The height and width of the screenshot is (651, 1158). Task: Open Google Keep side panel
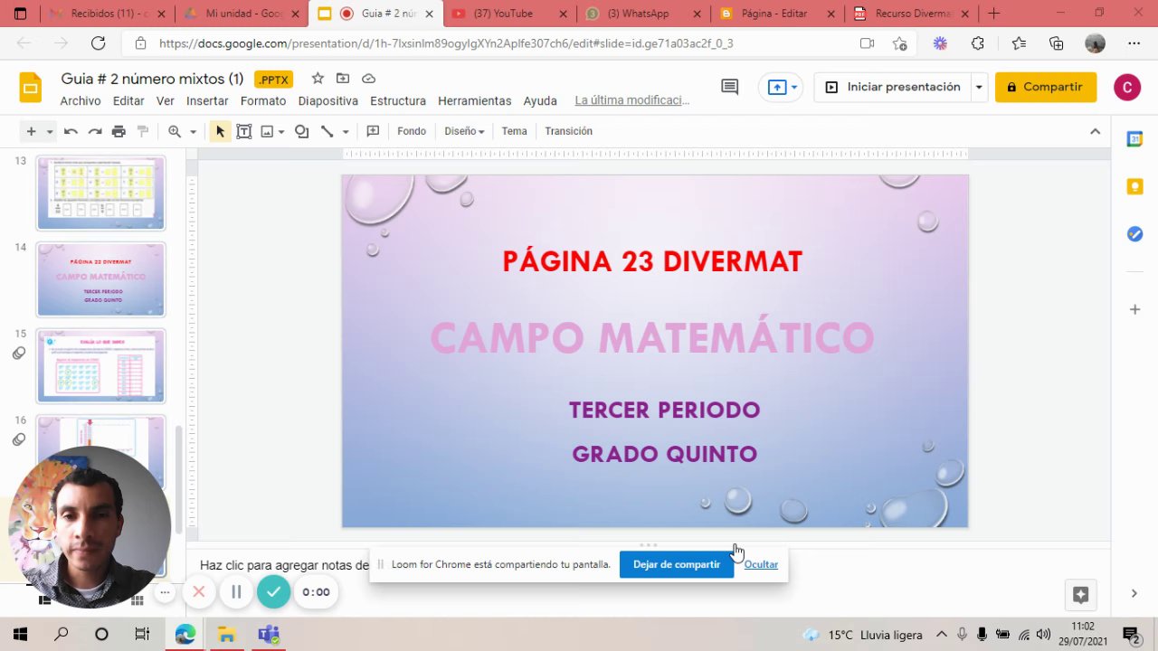pyautogui.click(x=1134, y=186)
